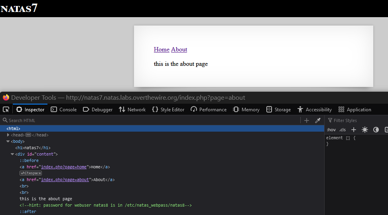Expand the head element node
The height and width of the screenshot is (215, 388).
pyautogui.click(x=8, y=135)
